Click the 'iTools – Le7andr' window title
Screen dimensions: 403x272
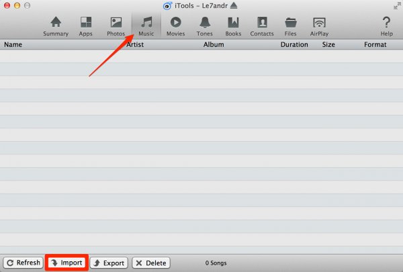pos(201,5)
